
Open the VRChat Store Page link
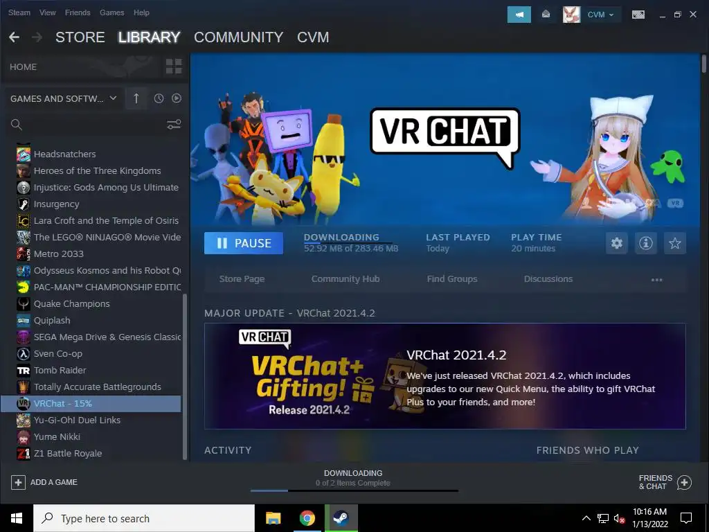point(242,279)
